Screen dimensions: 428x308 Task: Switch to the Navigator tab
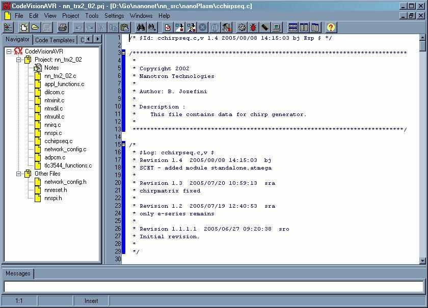pyautogui.click(x=17, y=39)
